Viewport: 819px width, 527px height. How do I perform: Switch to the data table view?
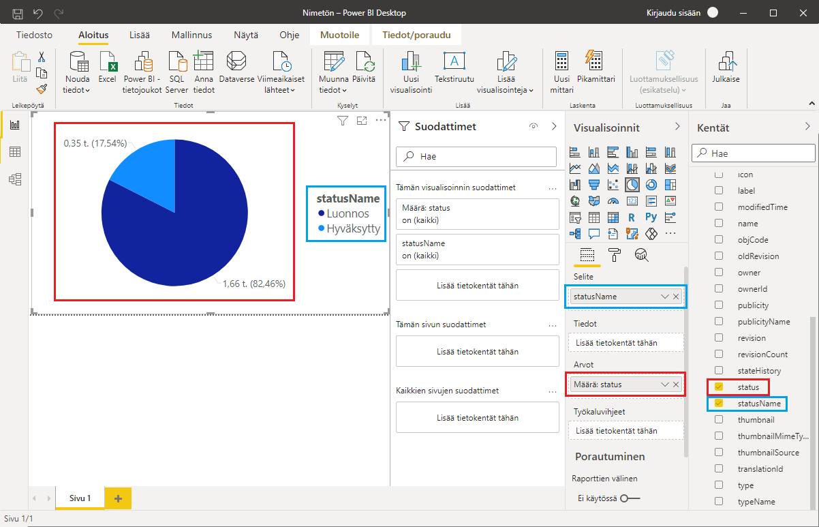point(15,151)
